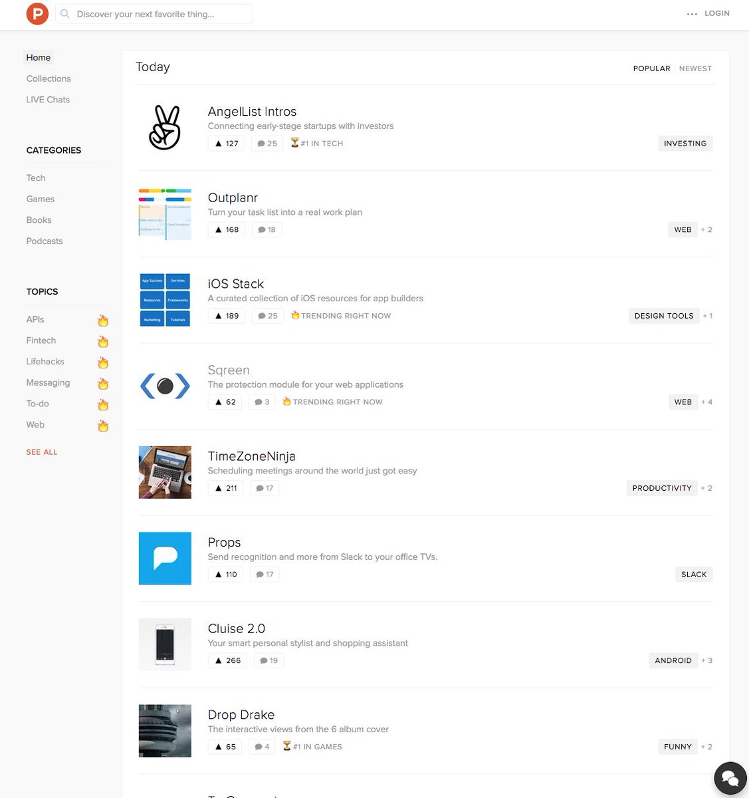The image size is (749, 798).
Task: Click the Web topic flame icon
Action: click(x=103, y=426)
